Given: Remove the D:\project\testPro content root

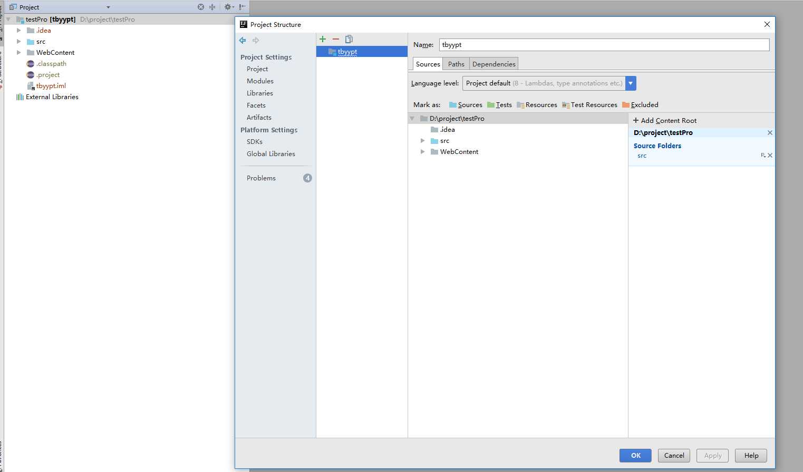Looking at the screenshot, I should point(770,133).
